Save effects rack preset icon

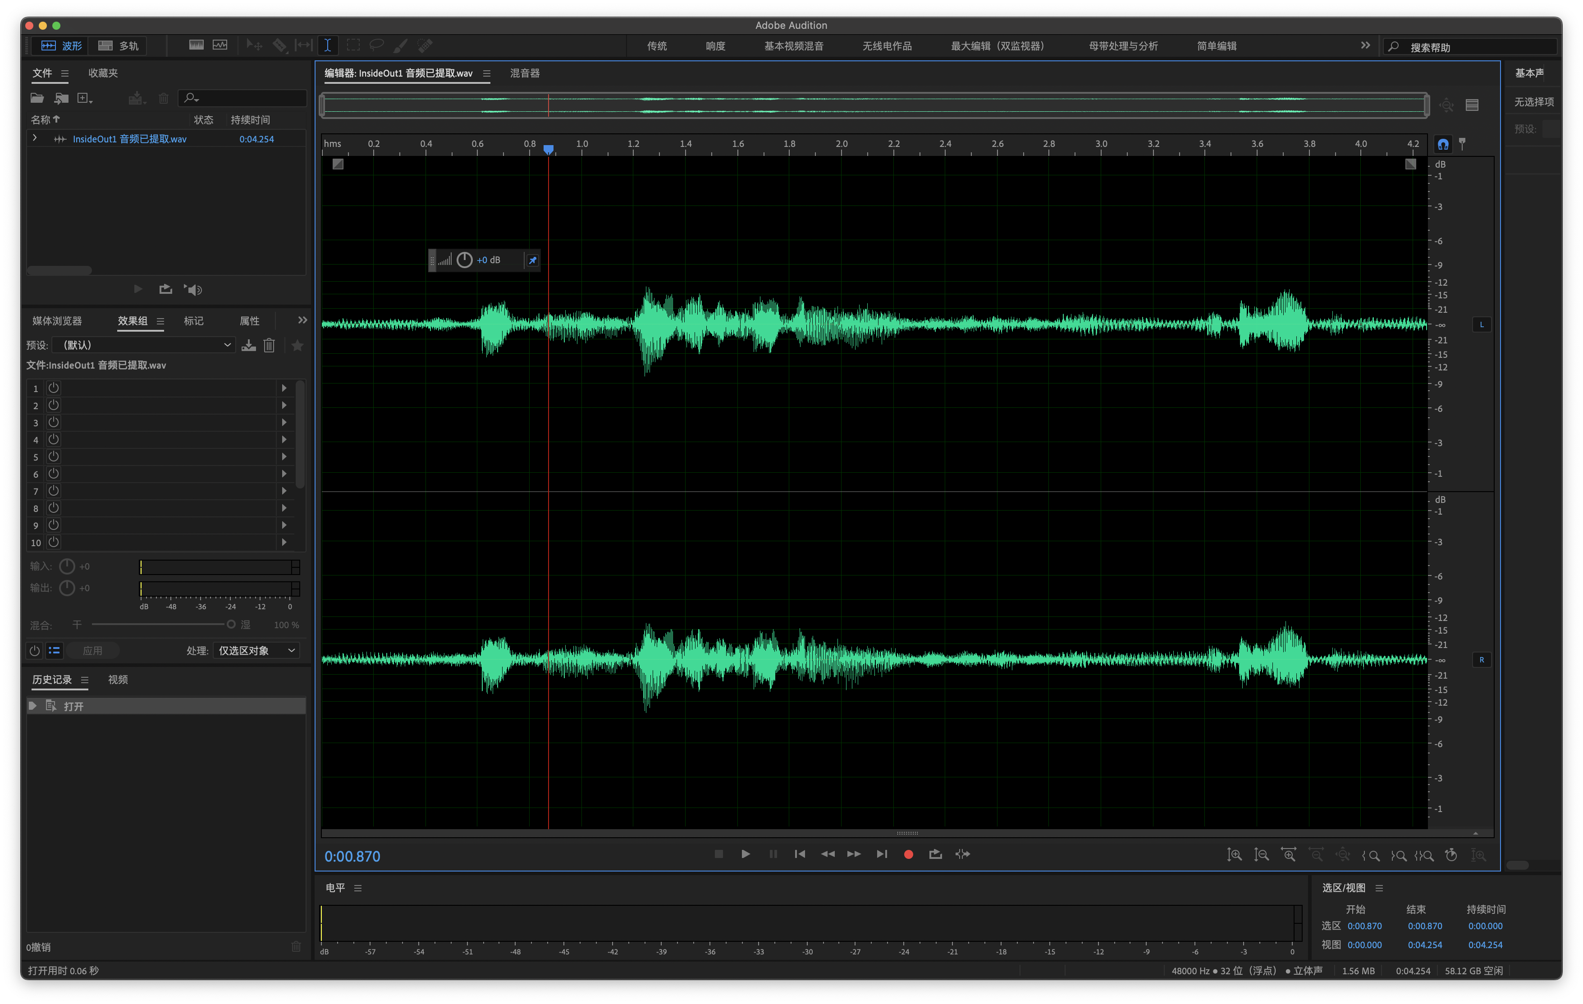pyautogui.click(x=248, y=345)
